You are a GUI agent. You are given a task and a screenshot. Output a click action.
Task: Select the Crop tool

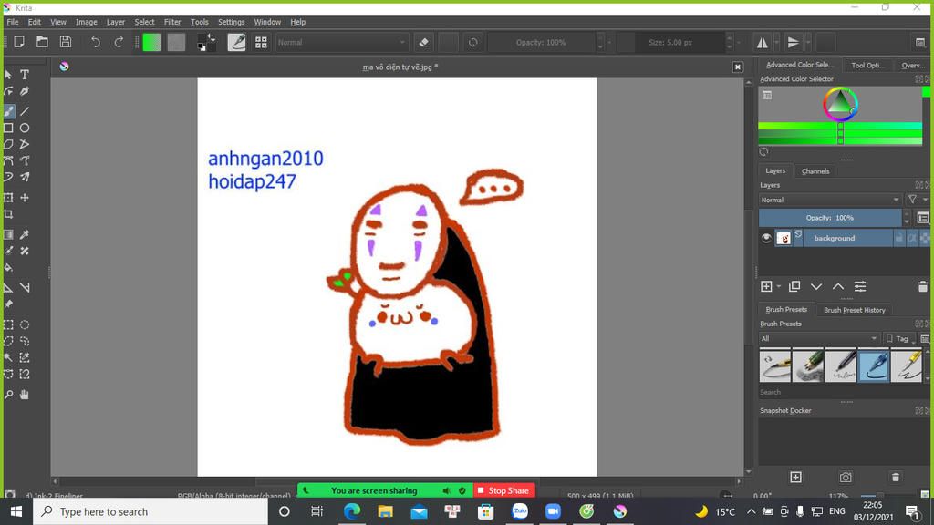(x=8, y=214)
